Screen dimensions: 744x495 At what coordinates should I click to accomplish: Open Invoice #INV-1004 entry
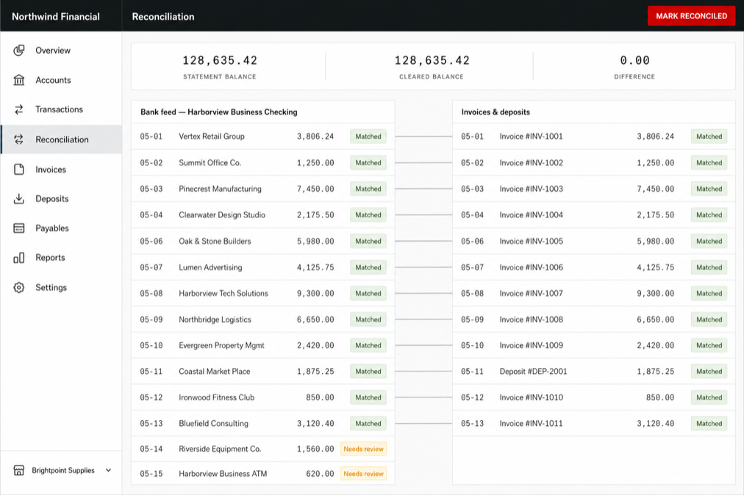coord(593,214)
